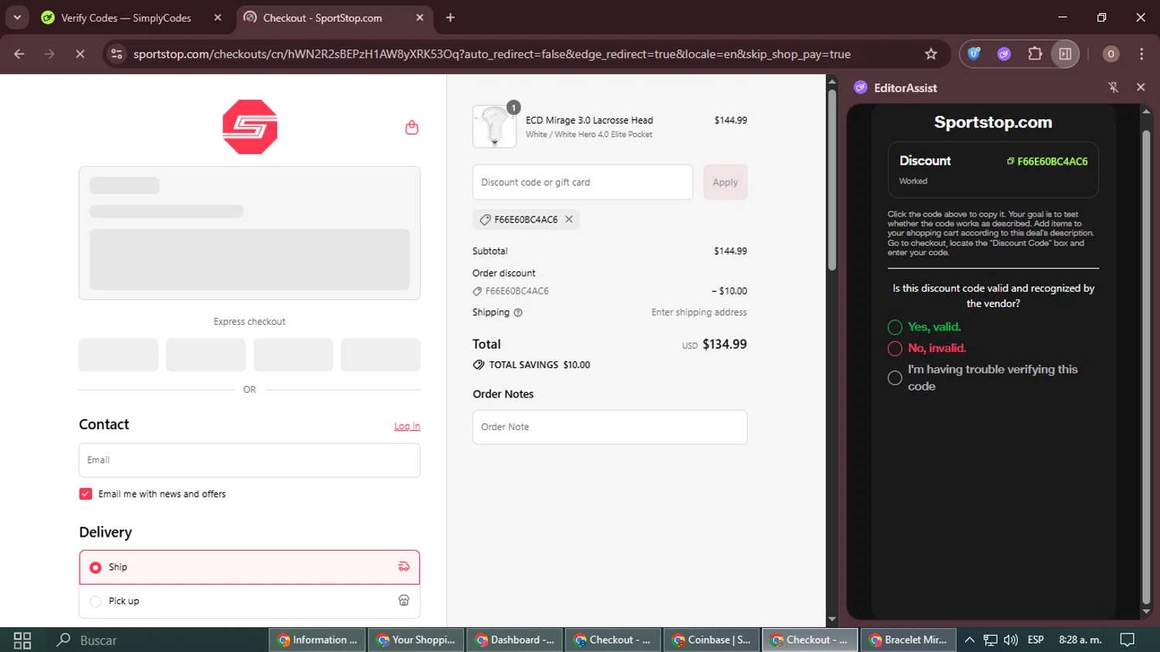Open the 'Bracelet Mir...' taskbar window
Image resolution: width=1160 pixels, height=652 pixels.
click(x=909, y=640)
